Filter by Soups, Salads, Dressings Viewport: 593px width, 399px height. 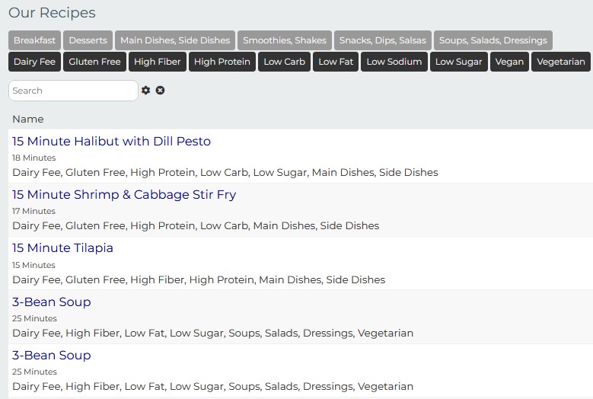pos(493,40)
